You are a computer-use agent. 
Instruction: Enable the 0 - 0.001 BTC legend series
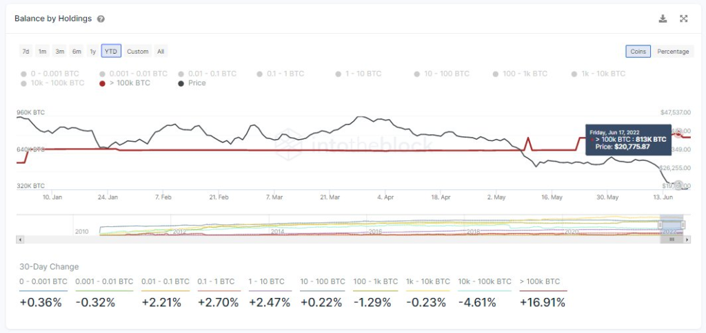pos(49,74)
